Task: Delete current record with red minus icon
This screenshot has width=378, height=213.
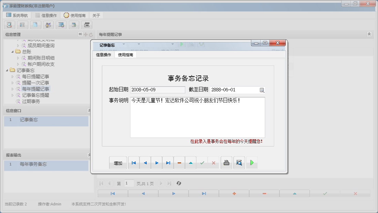Action: point(179,162)
